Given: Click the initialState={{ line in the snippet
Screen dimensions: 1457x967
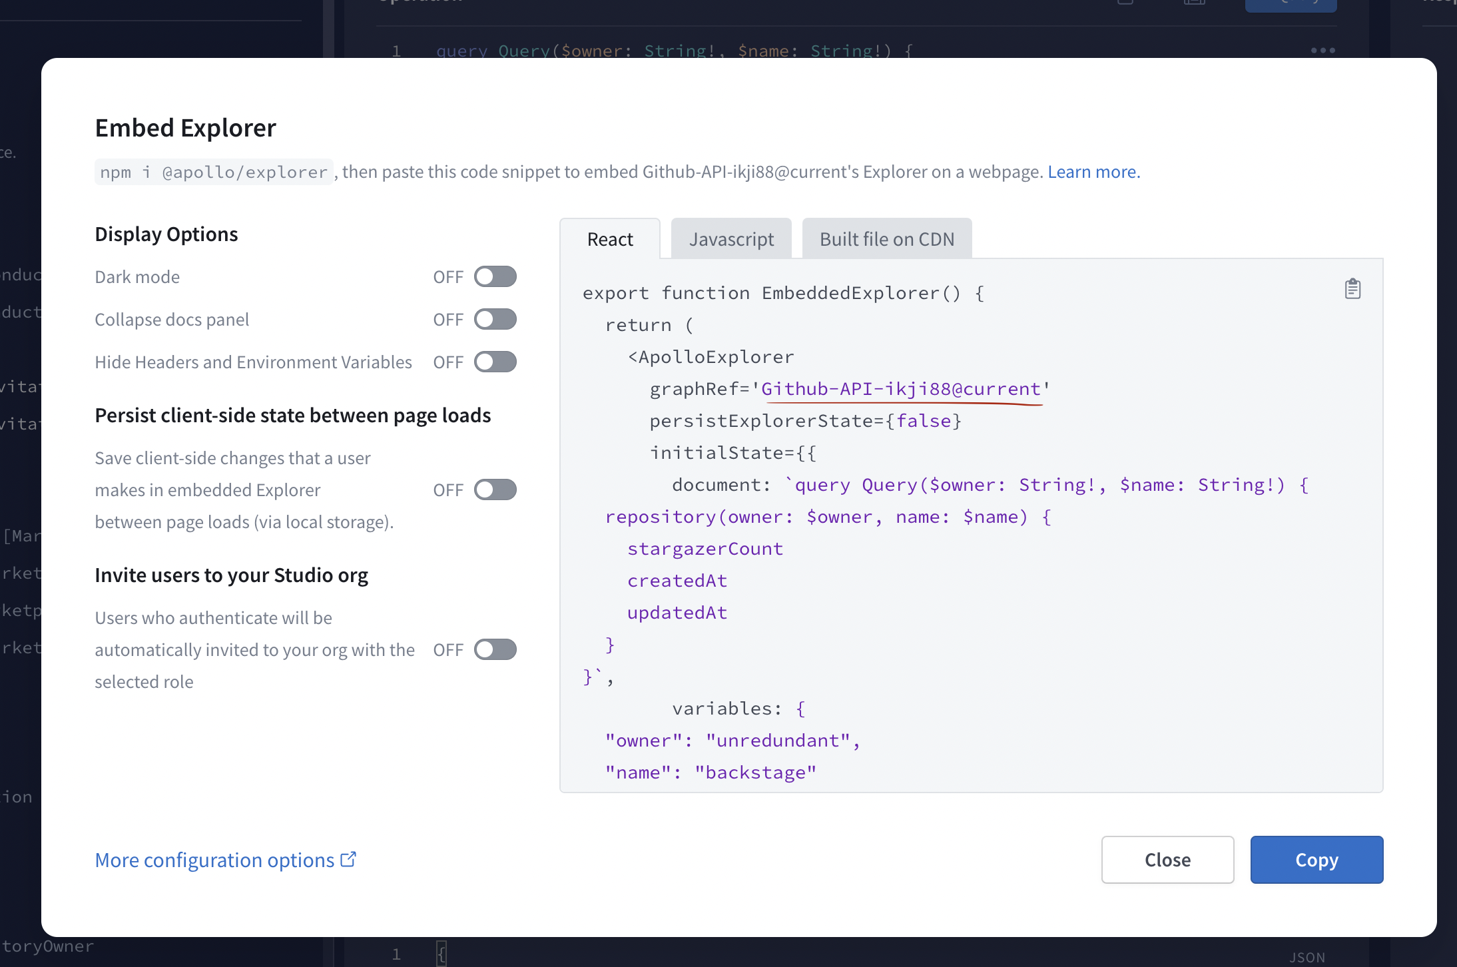Looking at the screenshot, I should pos(733,453).
